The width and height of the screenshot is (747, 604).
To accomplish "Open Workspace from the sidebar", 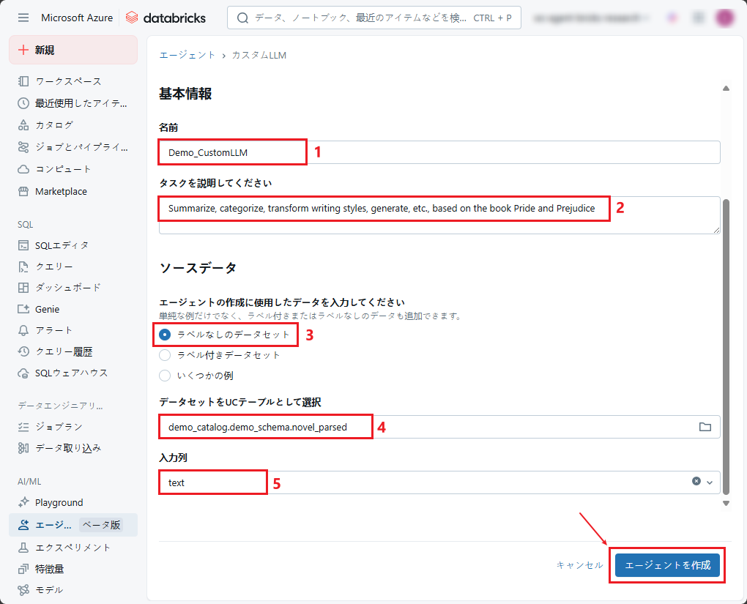I will pyautogui.click(x=68, y=81).
